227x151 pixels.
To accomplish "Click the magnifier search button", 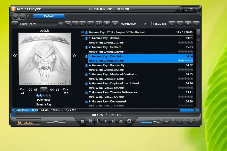I will click(61, 24).
